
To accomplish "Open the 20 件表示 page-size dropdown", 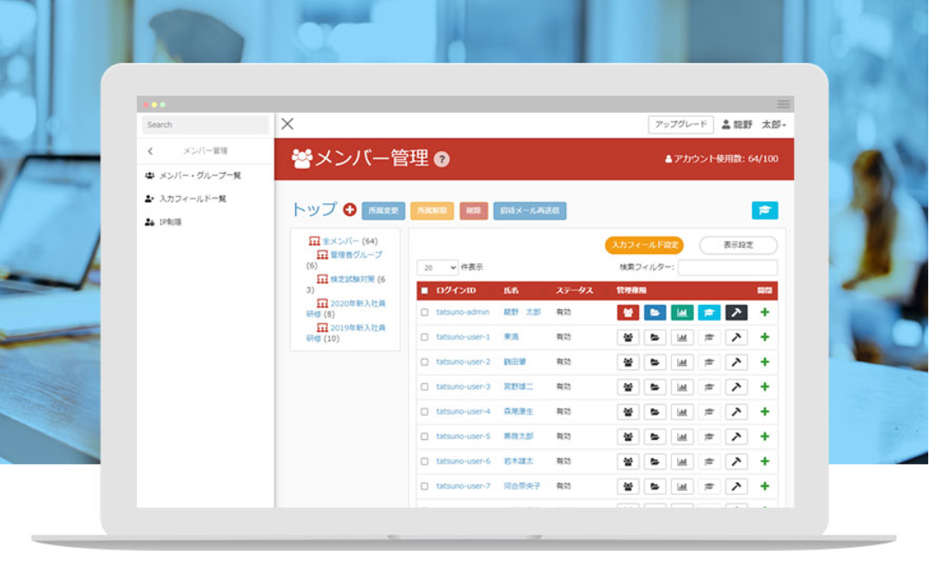I will point(438,268).
